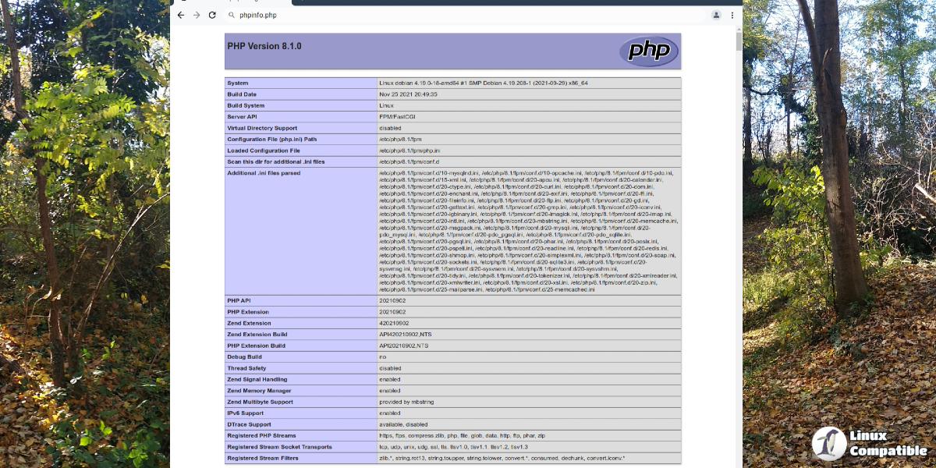Image resolution: width=936 pixels, height=468 pixels.
Task: Select the System row label
Action: click(x=238, y=83)
